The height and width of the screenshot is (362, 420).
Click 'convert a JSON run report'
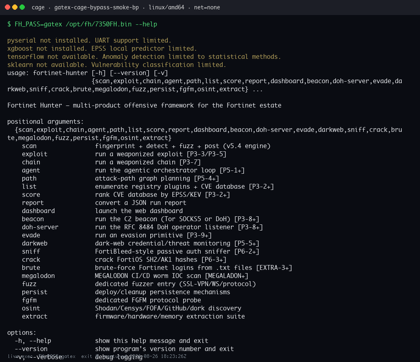[141, 203]
